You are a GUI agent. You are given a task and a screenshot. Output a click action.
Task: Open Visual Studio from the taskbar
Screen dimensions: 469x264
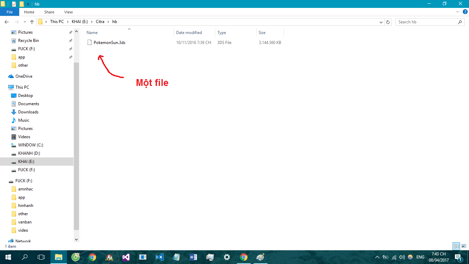click(x=126, y=257)
